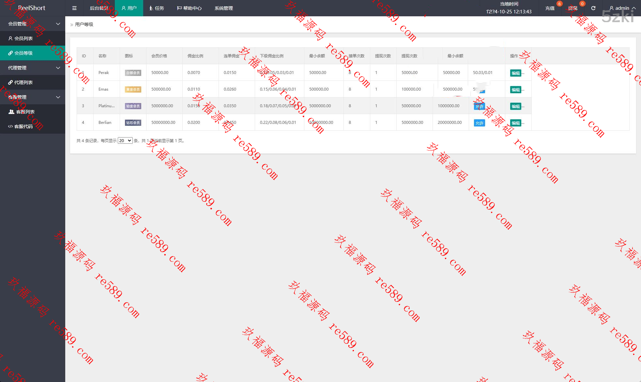Open 会员列表 in the sidebar
Screen dimensions: 641x382
[x=23, y=38]
